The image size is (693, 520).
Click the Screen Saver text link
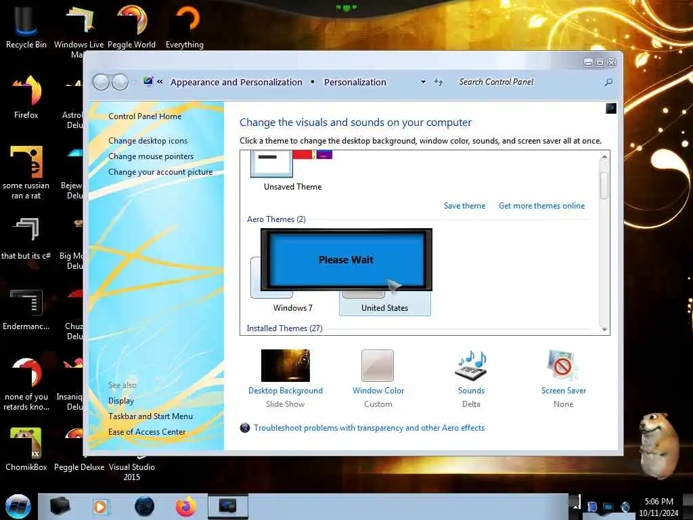[564, 391]
